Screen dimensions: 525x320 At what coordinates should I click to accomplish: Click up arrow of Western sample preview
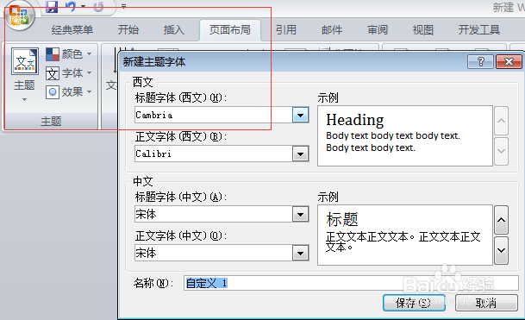pyautogui.click(x=501, y=121)
